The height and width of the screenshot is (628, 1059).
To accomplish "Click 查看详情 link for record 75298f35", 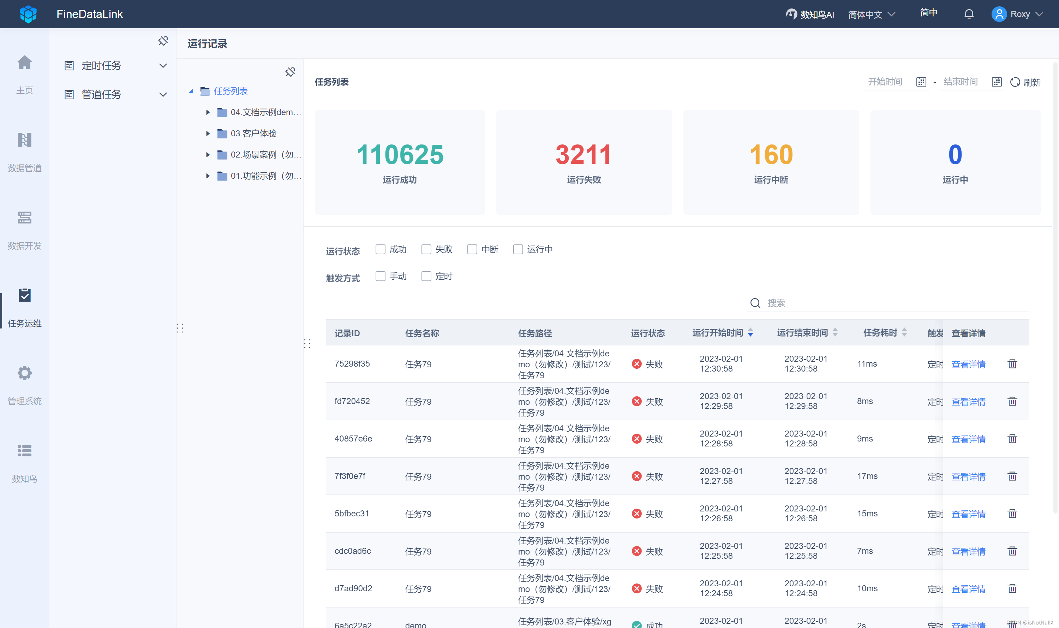I will click(x=969, y=364).
